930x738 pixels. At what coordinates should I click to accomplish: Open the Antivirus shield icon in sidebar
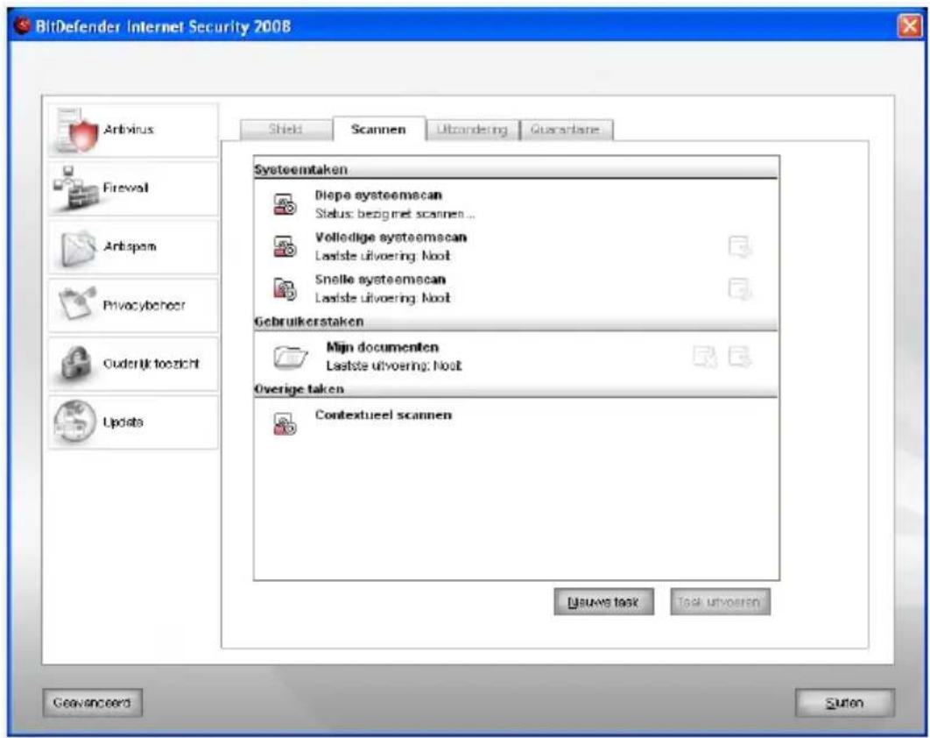(x=76, y=130)
